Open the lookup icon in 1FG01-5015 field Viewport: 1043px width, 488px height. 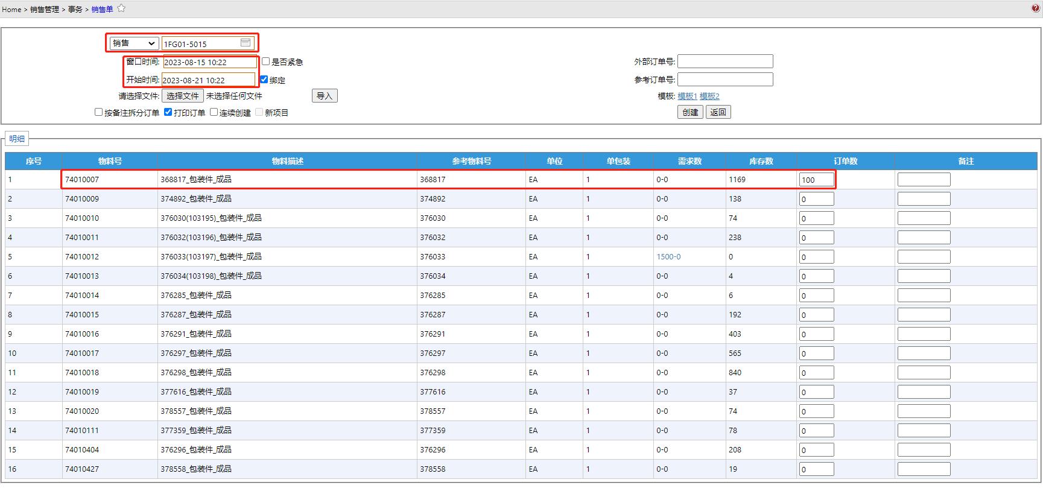[x=246, y=43]
